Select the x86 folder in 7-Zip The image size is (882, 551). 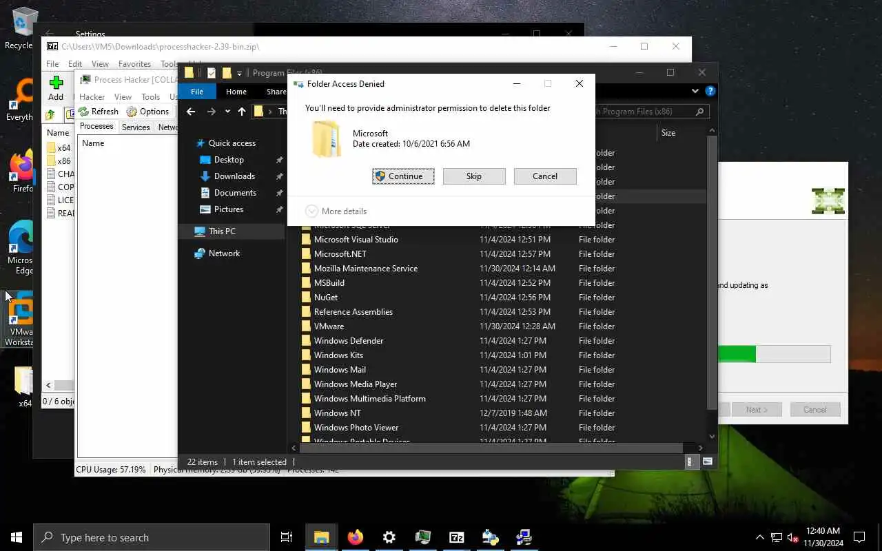[x=59, y=160]
